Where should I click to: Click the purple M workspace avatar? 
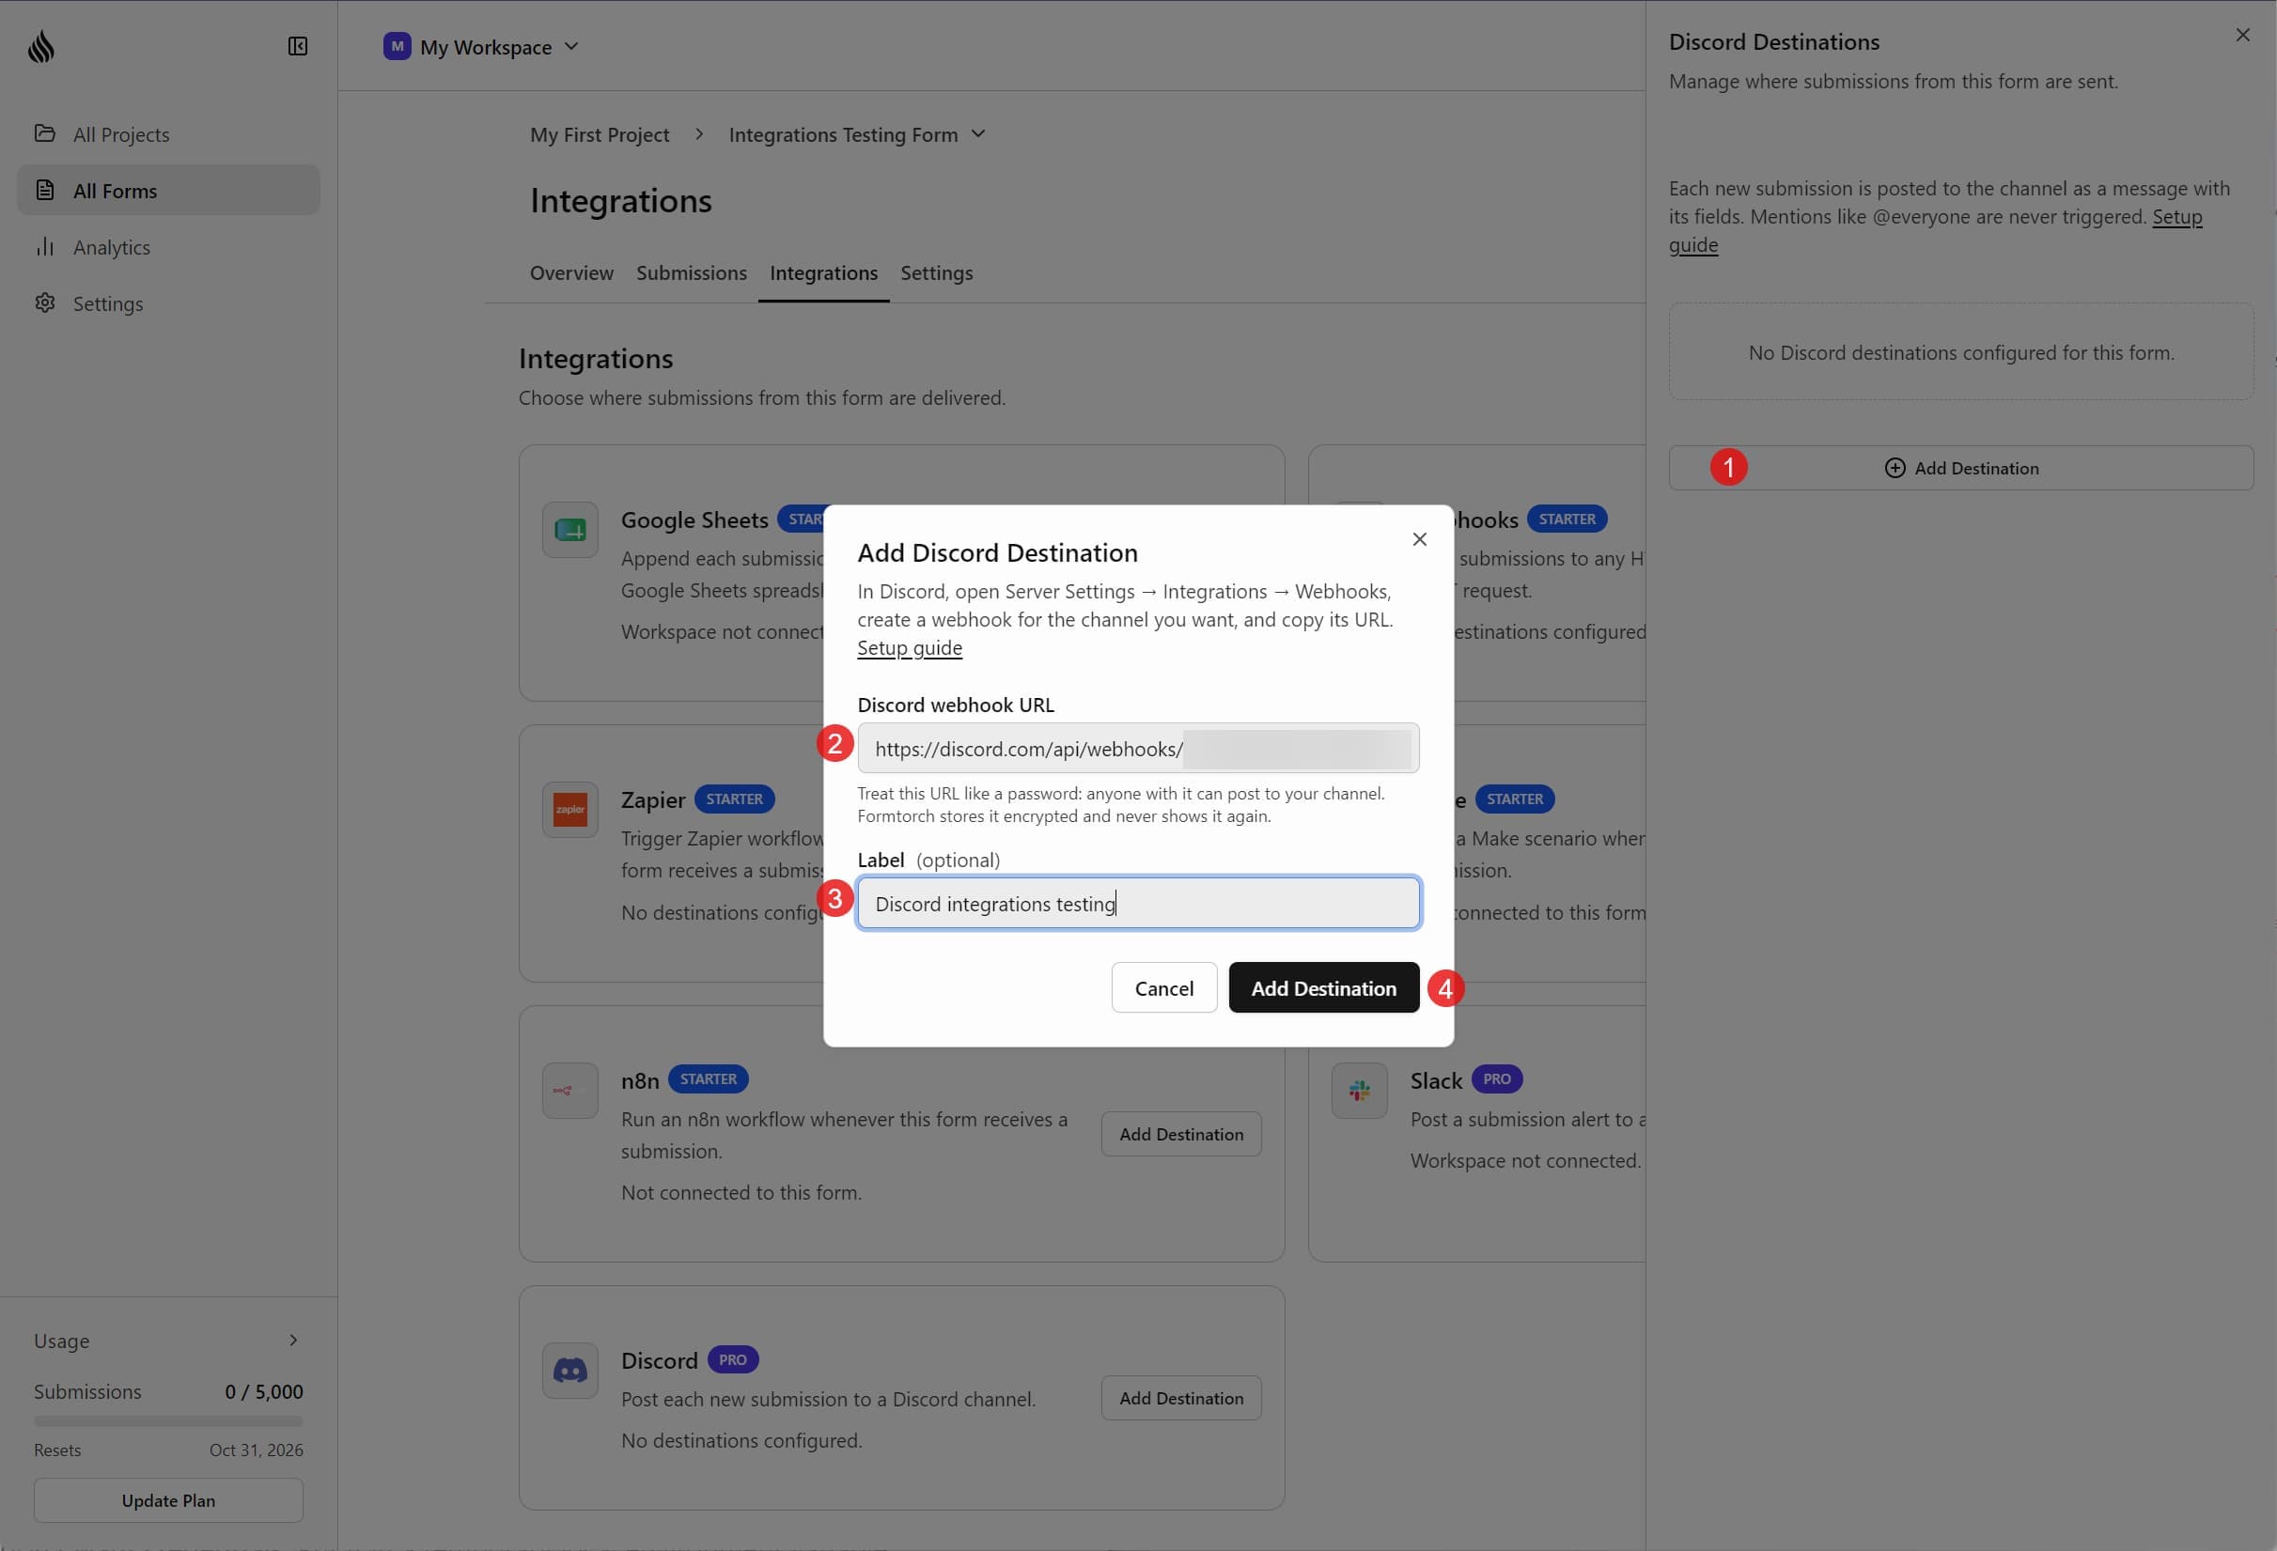coord(397,46)
